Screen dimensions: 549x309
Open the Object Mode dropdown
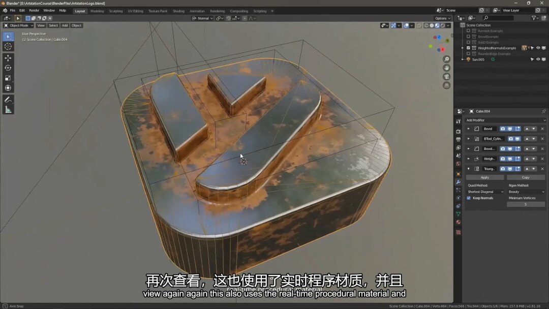click(x=18, y=25)
